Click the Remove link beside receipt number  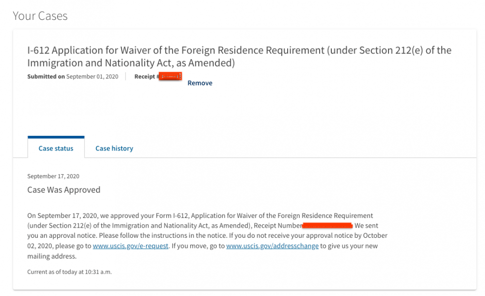point(200,83)
